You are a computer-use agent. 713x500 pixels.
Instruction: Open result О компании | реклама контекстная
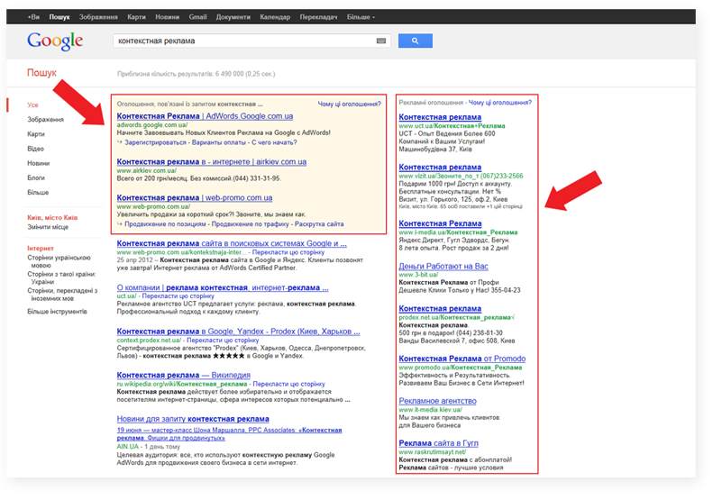[x=223, y=287]
